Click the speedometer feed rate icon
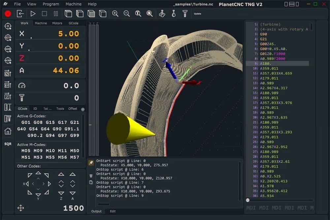Viewport: 330px width, 220px height. click(x=22, y=86)
